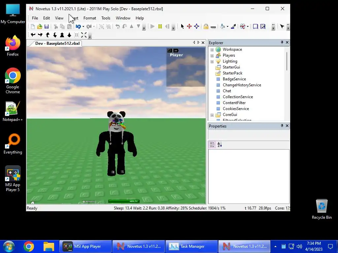Screen dimensions: 338x253
Task: Open the View menu
Action: click(x=59, y=18)
